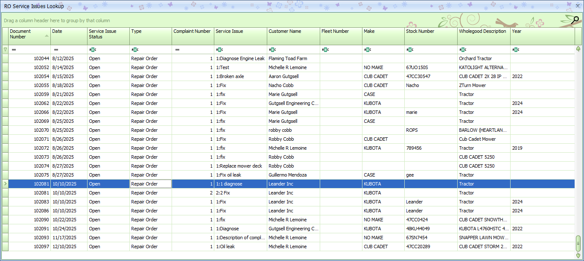
Task: Open the Year column filter operator
Action: coord(515,50)
